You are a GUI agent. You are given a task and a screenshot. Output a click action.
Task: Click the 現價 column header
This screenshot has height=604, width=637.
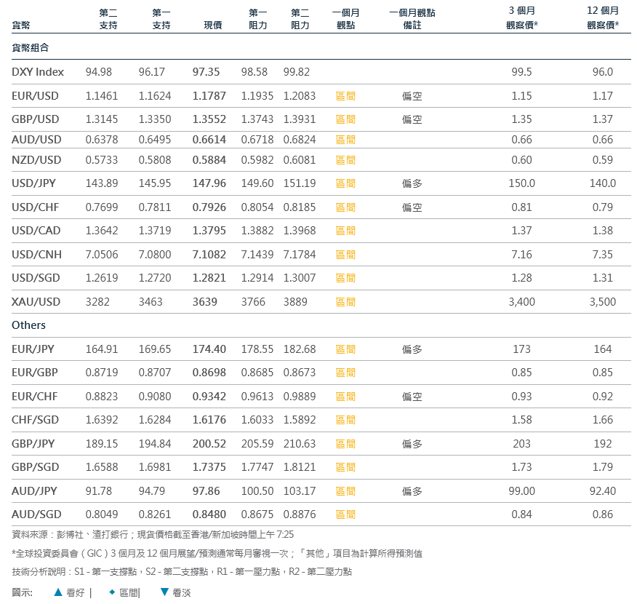click(213, 25)
